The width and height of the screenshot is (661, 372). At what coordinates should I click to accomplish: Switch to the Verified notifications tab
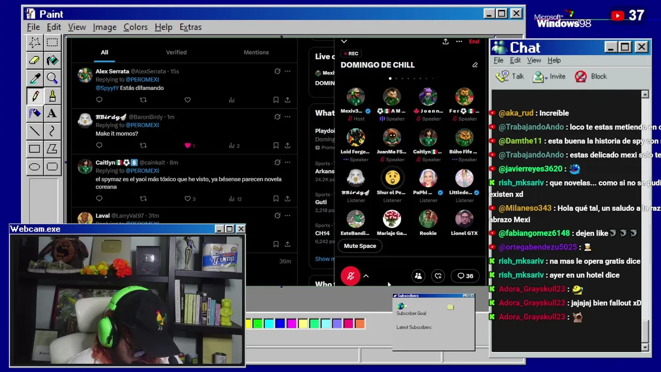click(x=176, y=52)
